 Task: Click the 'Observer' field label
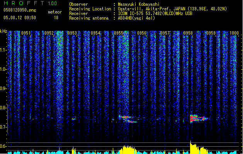(78, 4)
